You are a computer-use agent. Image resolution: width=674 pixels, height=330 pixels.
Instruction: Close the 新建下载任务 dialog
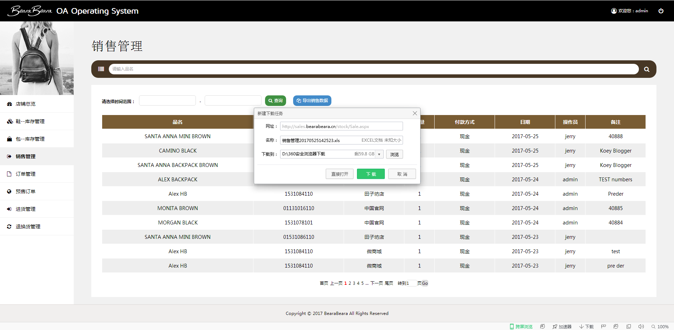415,113
